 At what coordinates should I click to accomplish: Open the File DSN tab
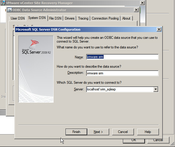point(55,18)
